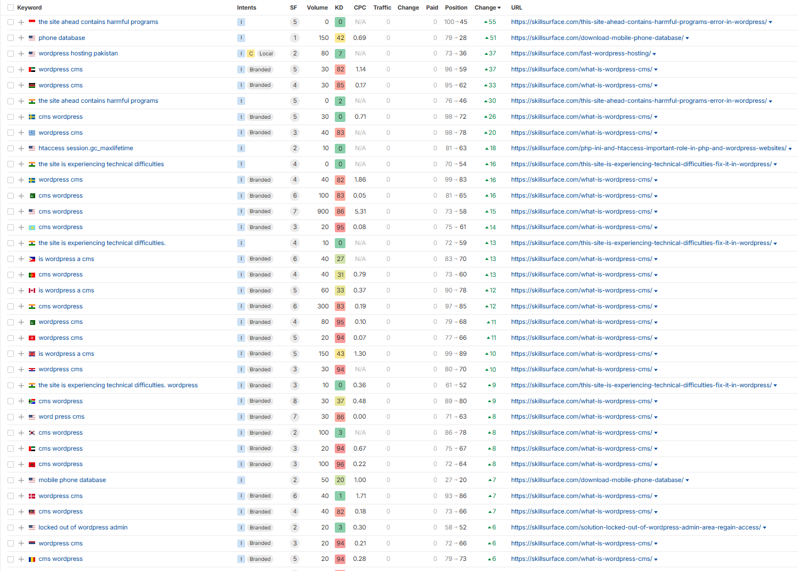
Task: Expand URL arrow for php-ini-and-htaccess link
Action: [x=790, y=149]
